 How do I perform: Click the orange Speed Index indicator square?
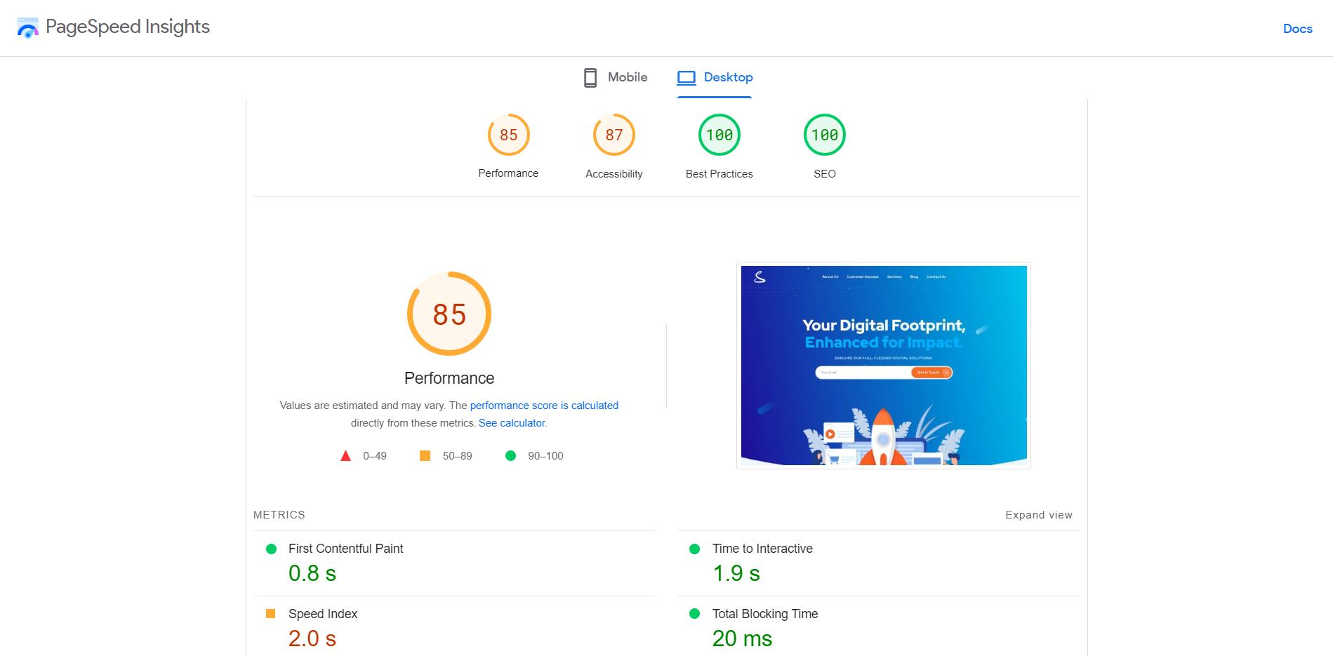click(x=272, y=614)
